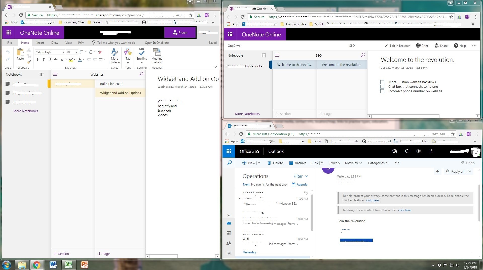Open Move to dropdown in Outlook
This screenshot has height=270, width=483.
click(x=353, y=163)
